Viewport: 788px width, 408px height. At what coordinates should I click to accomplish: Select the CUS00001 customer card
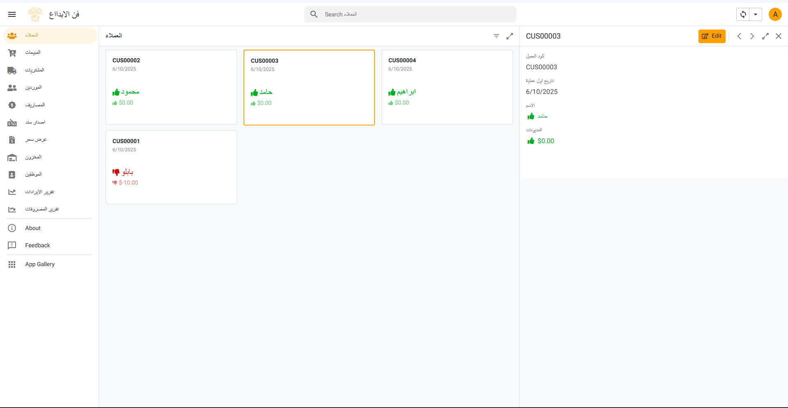coord(171,167)
